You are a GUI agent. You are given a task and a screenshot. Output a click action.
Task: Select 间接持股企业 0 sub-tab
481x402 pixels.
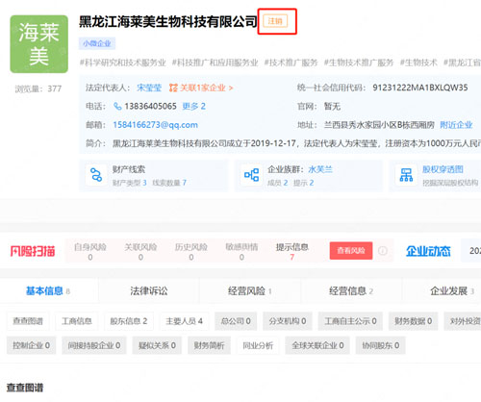click(x=94, y=345)
